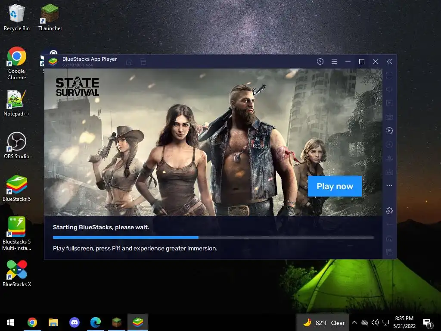Click the 'BlueStacks App Player' window title
This screenshot has height=331, width=441.
[x=90, y=59]
